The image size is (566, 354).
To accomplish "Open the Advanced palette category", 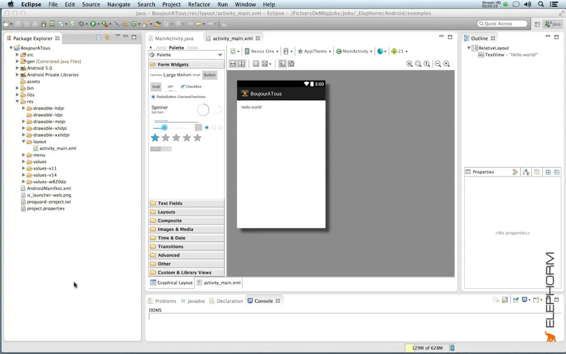I will tap(187, 255).
